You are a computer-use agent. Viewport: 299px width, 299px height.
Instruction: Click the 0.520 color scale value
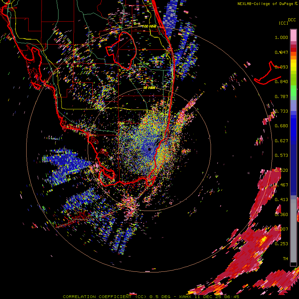(x=281, y=170)
